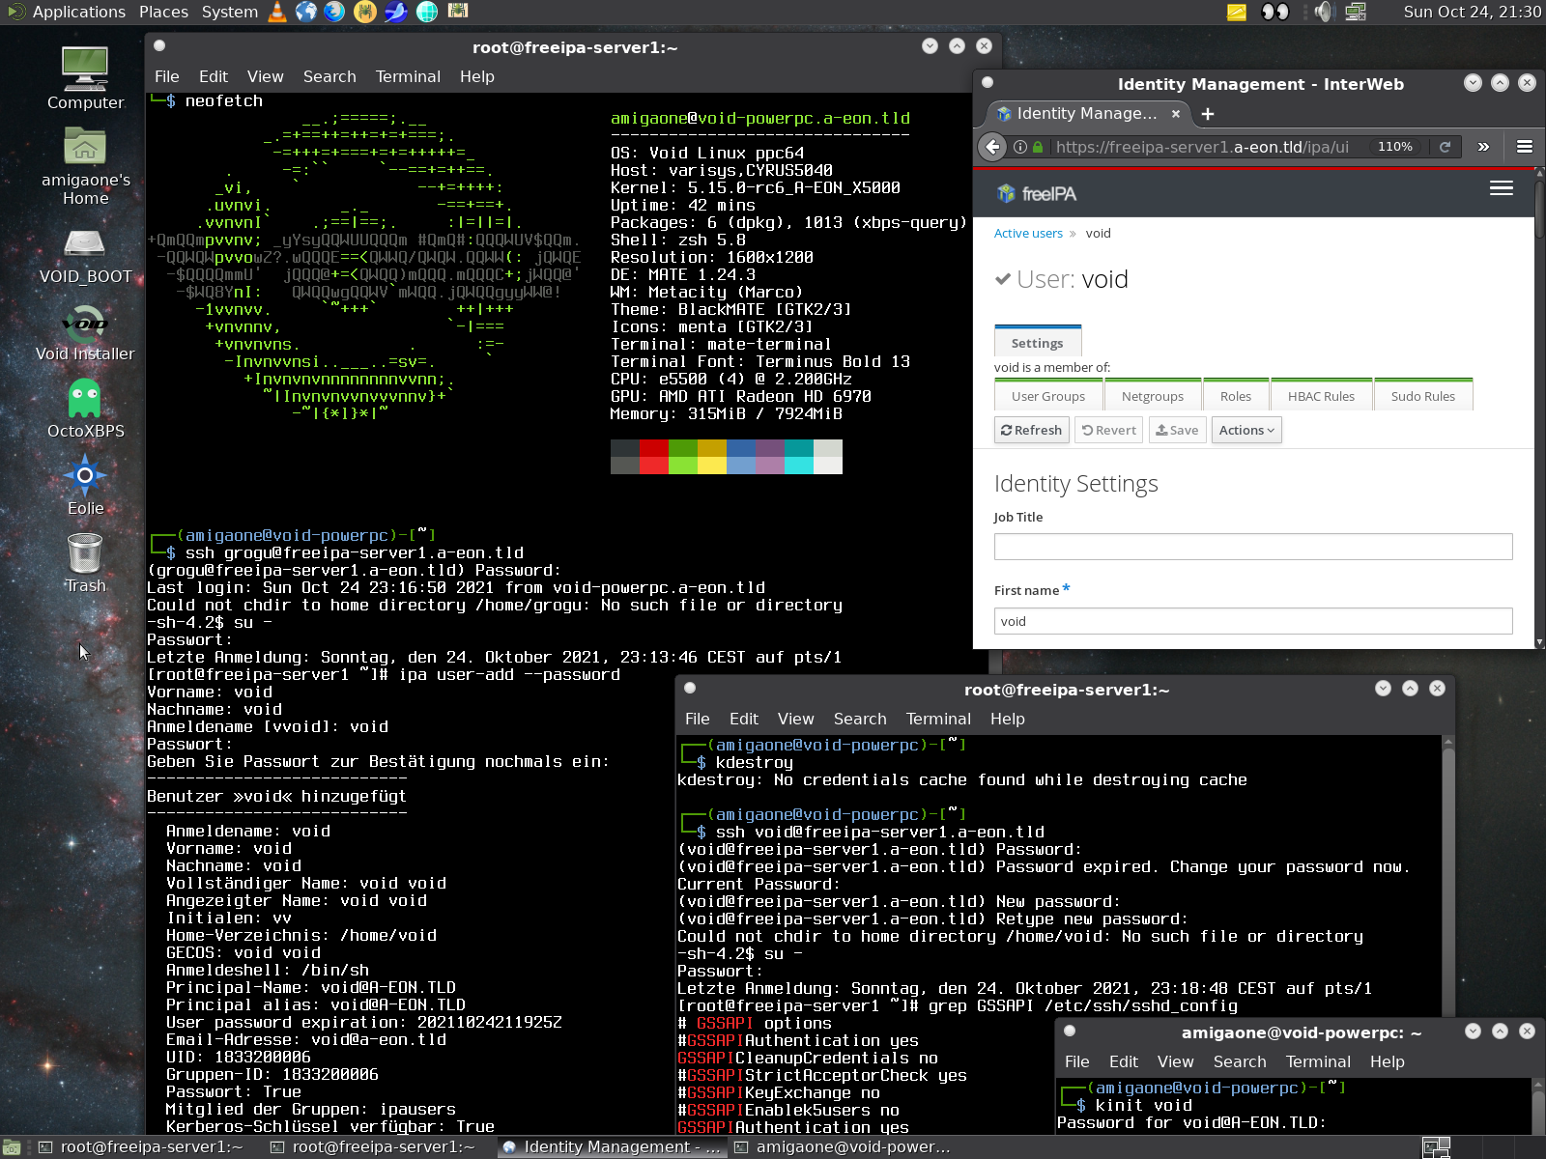Open File menu in the neofetch terminal
The width and height of the screenshot is (1546, 1159).
pyautogui.click(x=167, y=76)
